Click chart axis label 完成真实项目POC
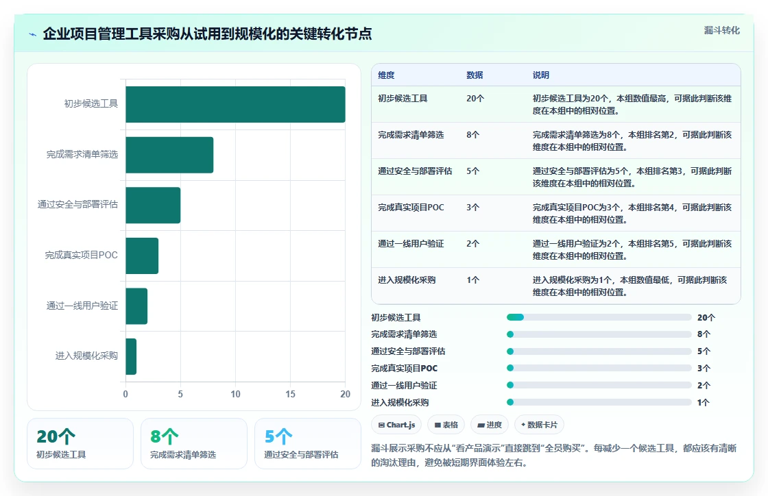 pyautogui.click(x=82, y=256)
